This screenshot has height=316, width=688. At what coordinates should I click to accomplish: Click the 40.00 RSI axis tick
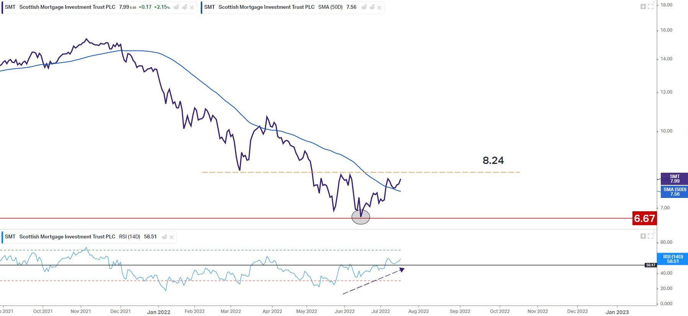pyautogui.click(x=666, y=273)
